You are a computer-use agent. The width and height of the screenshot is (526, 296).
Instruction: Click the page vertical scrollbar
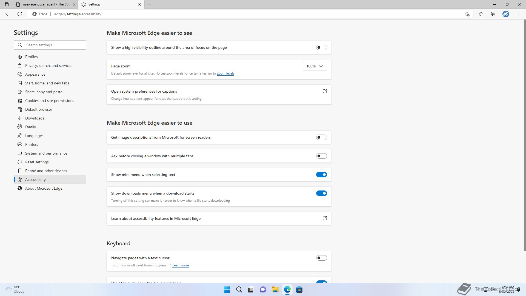[x=525, y=136]
